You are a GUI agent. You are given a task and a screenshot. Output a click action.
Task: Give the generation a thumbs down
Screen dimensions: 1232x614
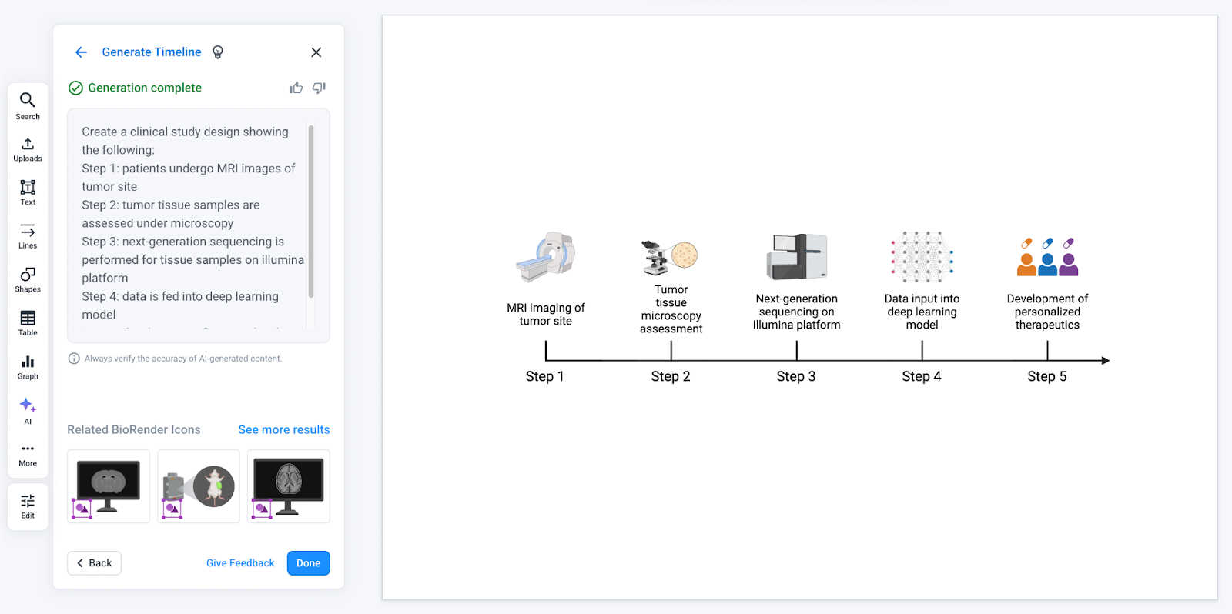(x=319, y=88)
